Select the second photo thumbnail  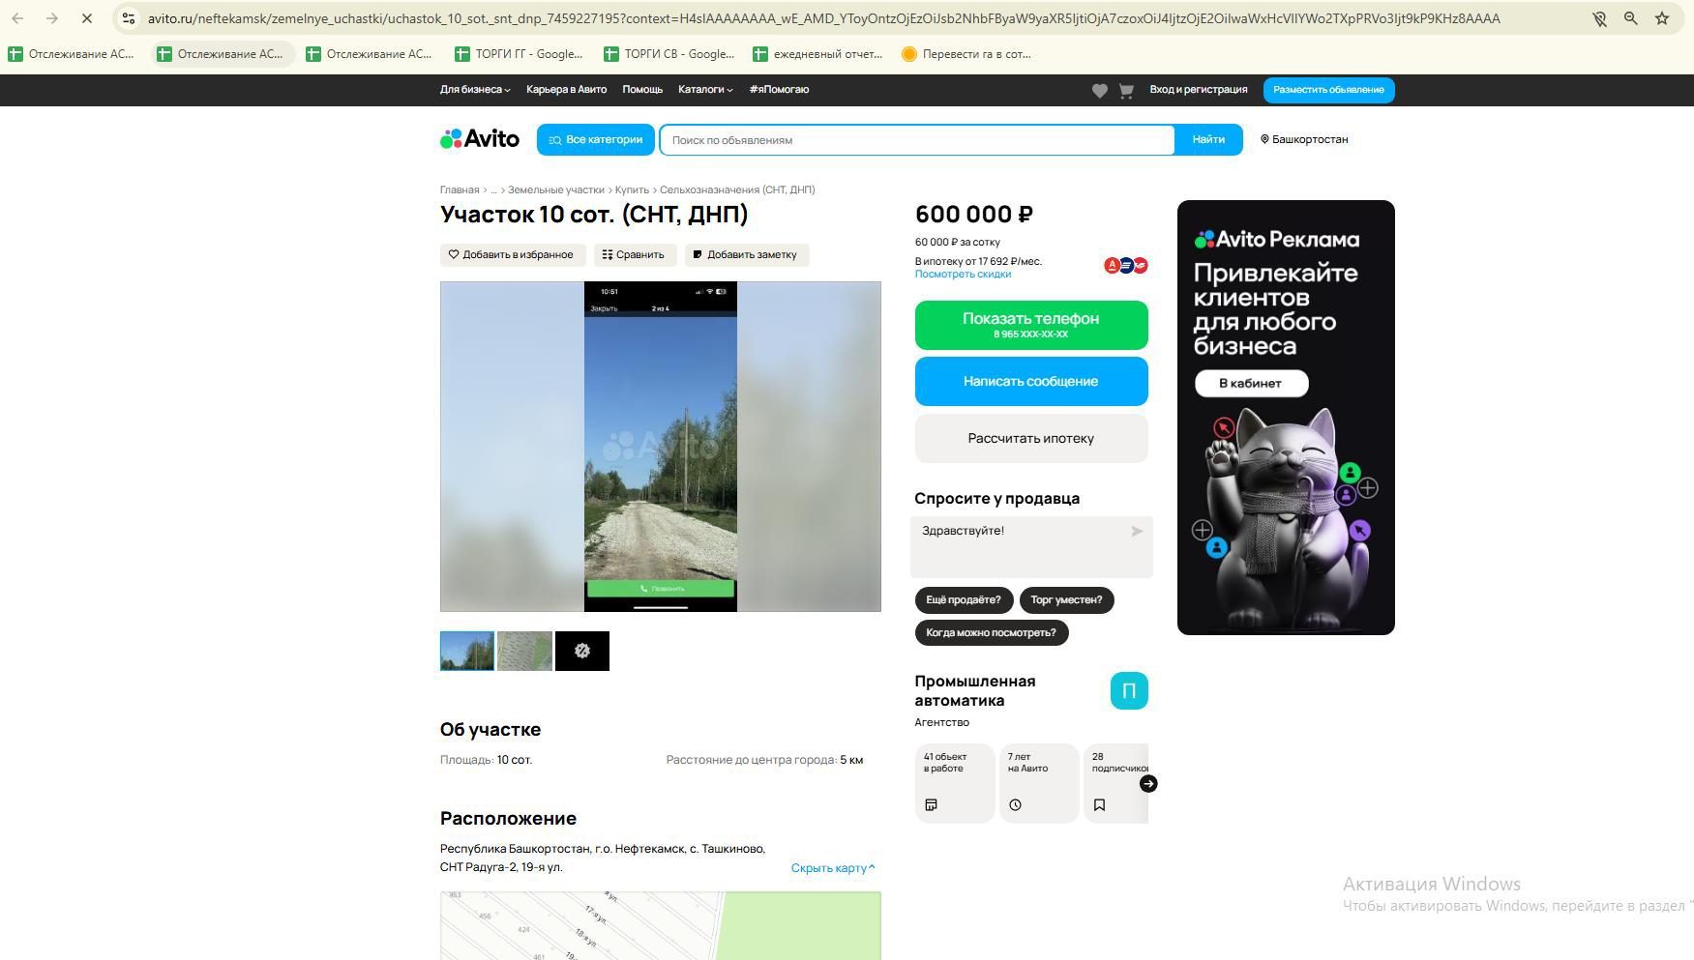(524, 651)
